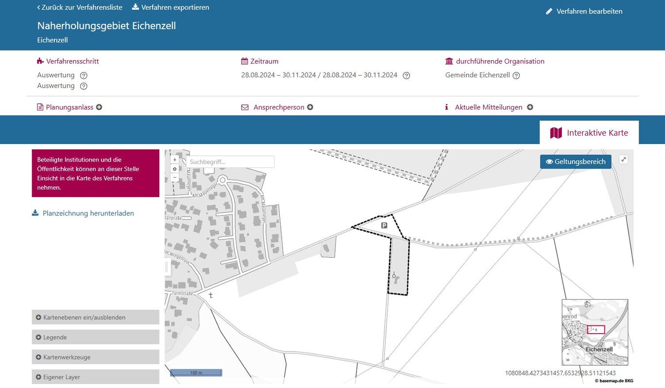Switch to the Interaktive Karte tab
The image size is (665, 388).
[x=589, y=133]
